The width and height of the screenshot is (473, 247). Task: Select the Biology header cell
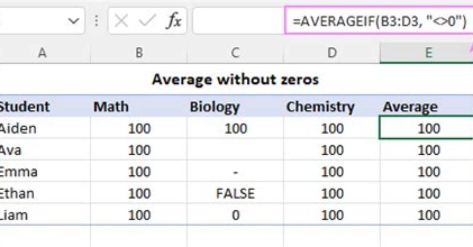click(235, 107)
